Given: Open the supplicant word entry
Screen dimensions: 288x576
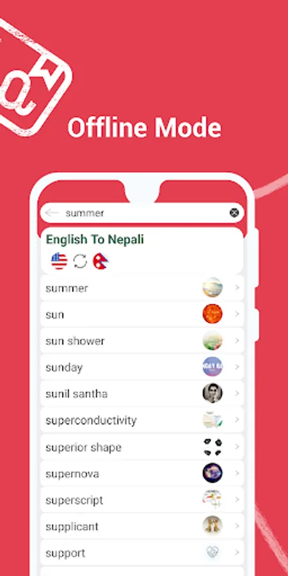Looking at the screenshot, I should (142, 526).
